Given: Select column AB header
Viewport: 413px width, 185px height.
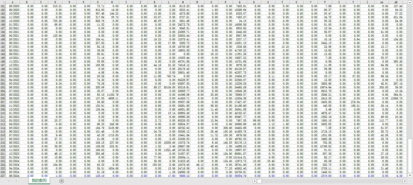Looking at the screenshot, I should point(396,2).
